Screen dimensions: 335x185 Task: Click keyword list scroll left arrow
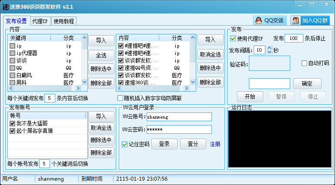click(x=11, y=88)
